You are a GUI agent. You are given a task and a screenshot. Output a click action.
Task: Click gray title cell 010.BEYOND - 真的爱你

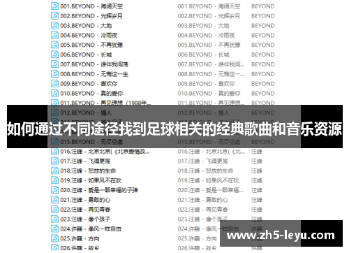click(209, 94)
